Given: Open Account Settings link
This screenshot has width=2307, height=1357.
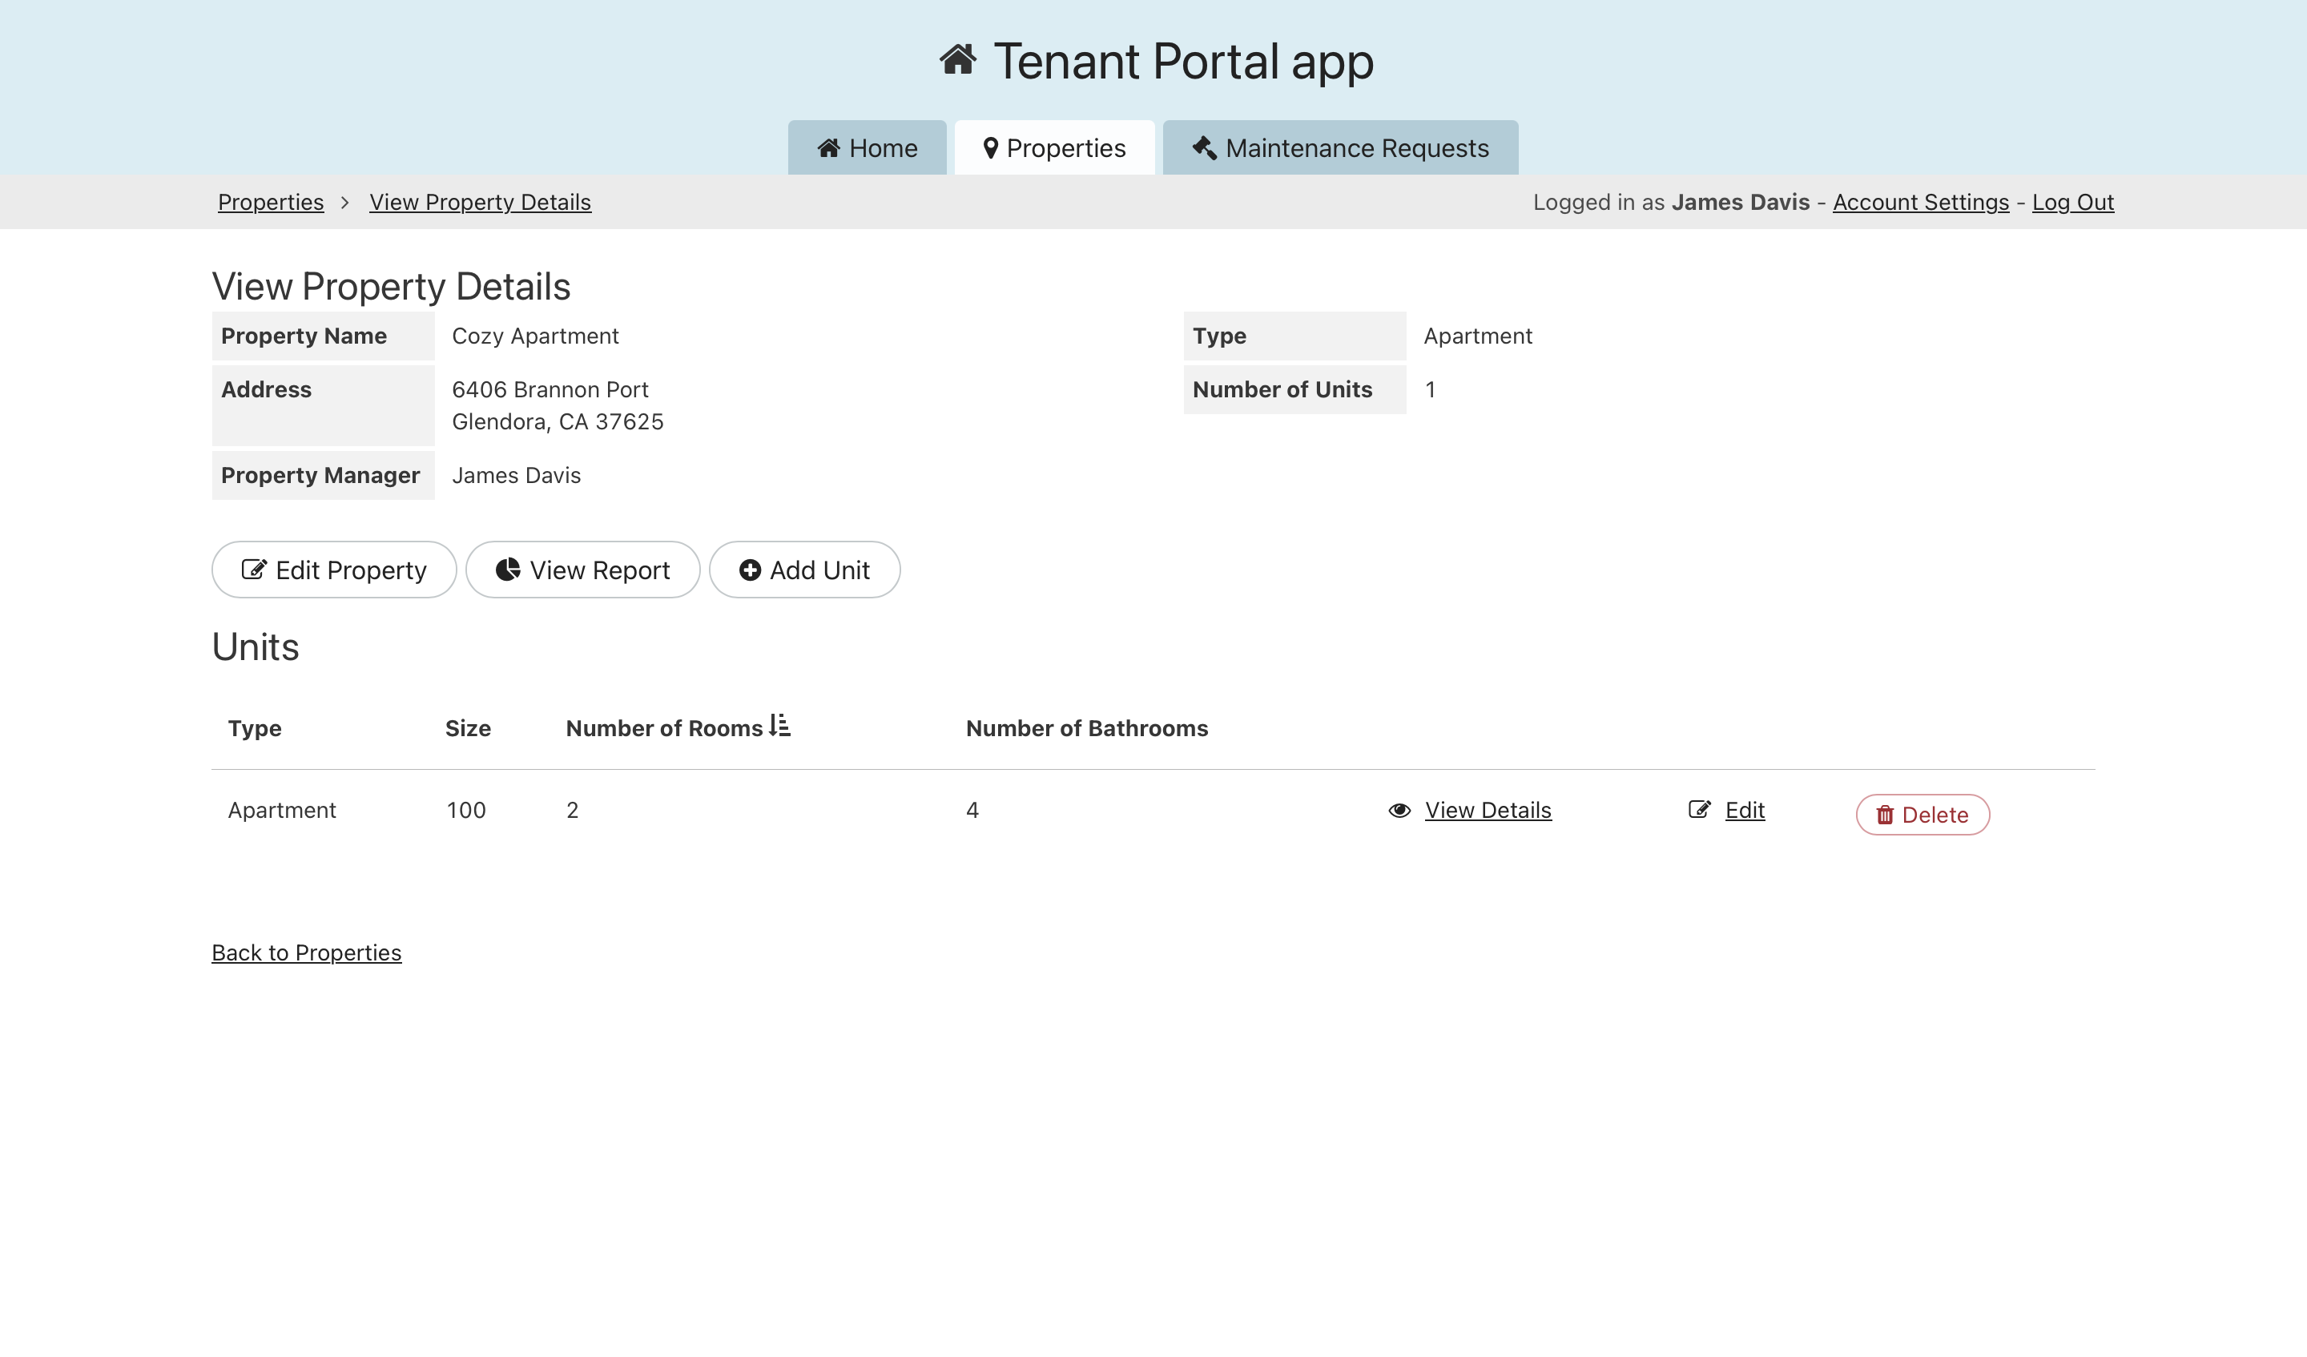Looking at the screenshot, I should pyautogui.click(x=1921, y=203).
